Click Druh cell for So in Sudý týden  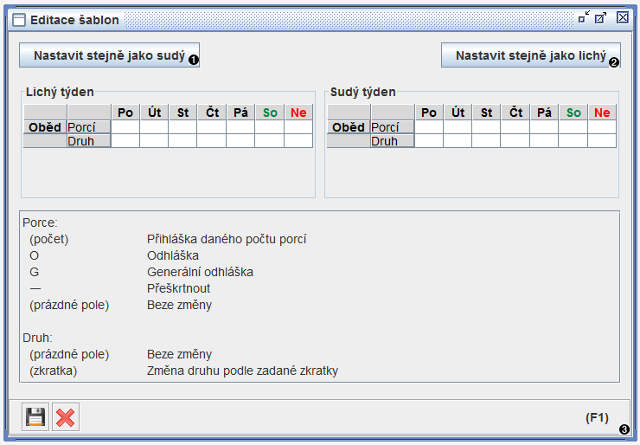[x=573, y=141]
